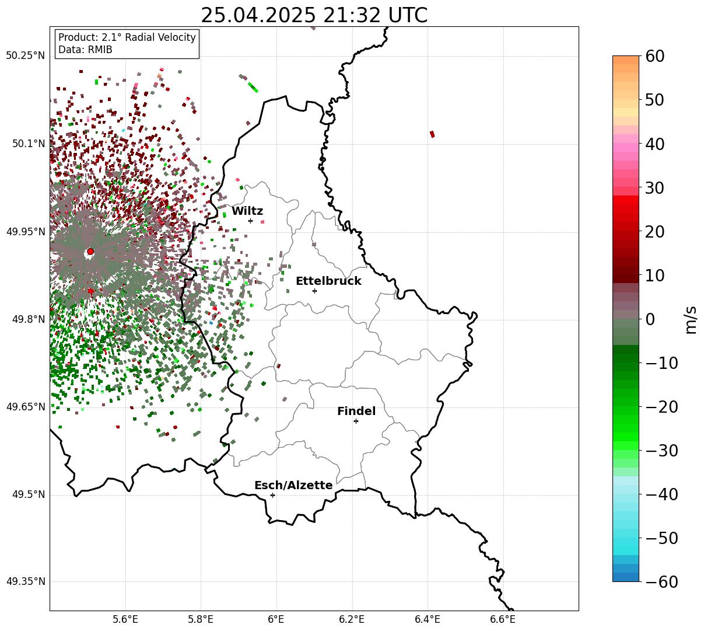Click the colorbar value −40
704x631 pixels.
coord(662,494)
